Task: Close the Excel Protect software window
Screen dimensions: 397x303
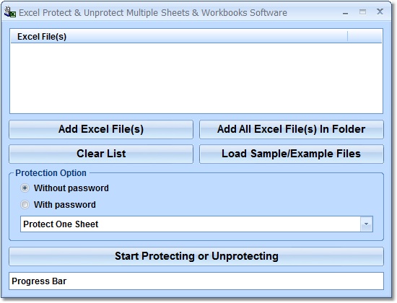Action: [380, 12]
